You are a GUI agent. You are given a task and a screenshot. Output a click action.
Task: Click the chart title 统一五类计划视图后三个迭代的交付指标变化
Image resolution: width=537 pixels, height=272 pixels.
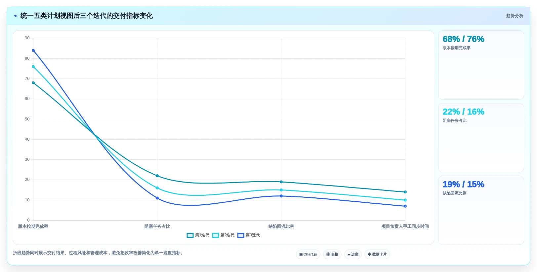point(87,16)
